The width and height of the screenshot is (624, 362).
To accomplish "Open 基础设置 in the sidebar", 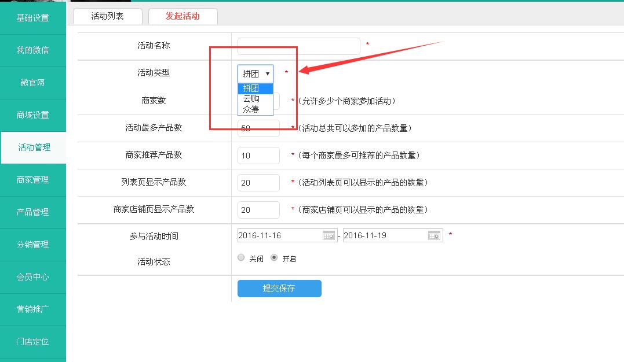I will coord(33,18).
